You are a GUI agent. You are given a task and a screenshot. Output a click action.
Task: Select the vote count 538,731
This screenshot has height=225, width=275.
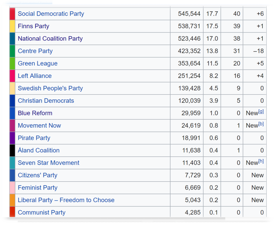pos(189,26)
